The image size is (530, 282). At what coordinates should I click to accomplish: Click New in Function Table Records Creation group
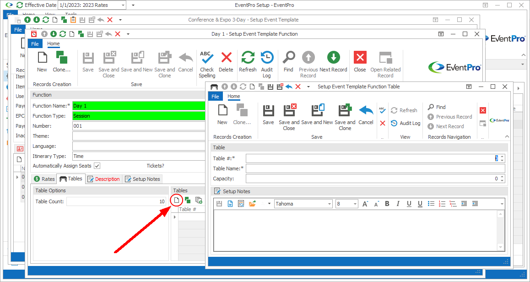(x=222, y=115)
